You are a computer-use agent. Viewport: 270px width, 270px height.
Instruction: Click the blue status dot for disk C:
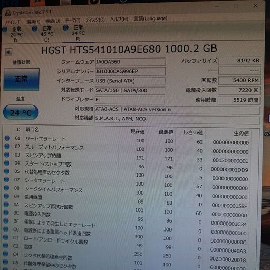35,28
